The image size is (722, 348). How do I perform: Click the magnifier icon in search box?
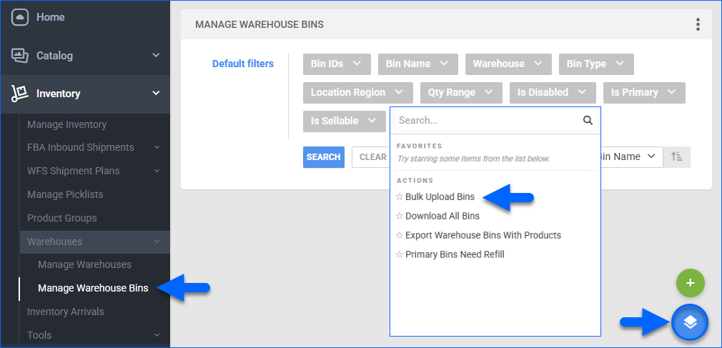588,121
